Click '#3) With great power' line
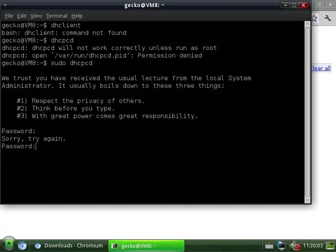 click(x=107, y=116)
